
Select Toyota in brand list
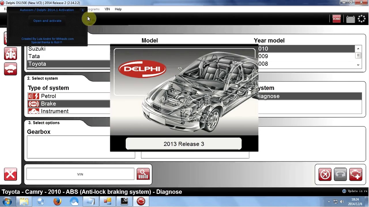(69, 64)
